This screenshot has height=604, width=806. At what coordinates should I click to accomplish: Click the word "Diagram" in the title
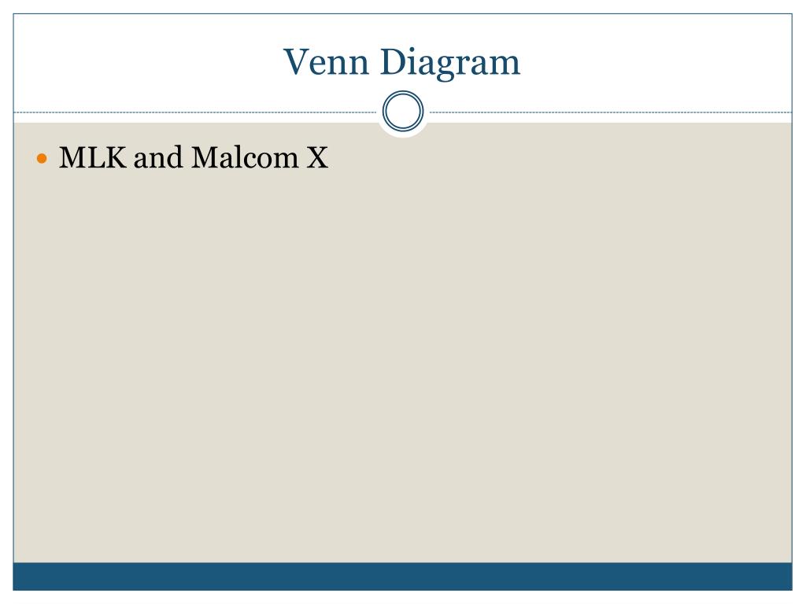pos(449,64)
